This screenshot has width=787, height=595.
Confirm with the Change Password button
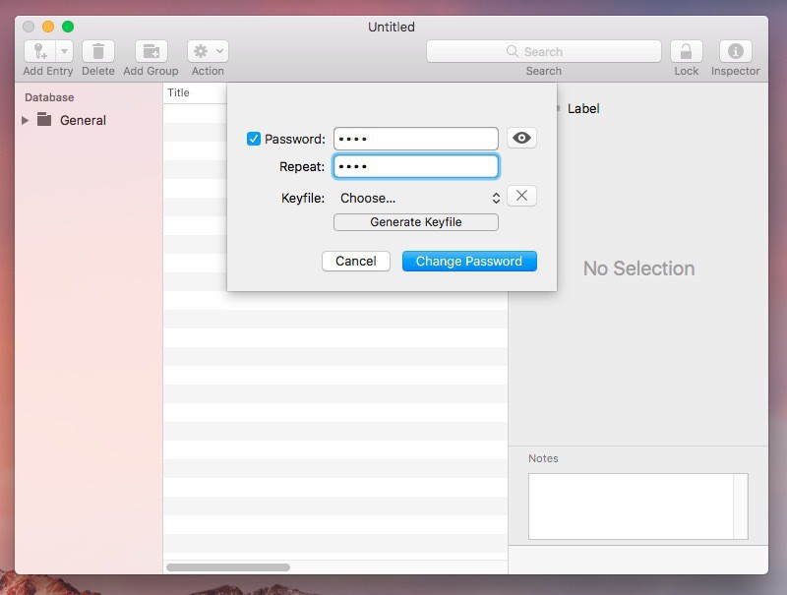[469, 261]
